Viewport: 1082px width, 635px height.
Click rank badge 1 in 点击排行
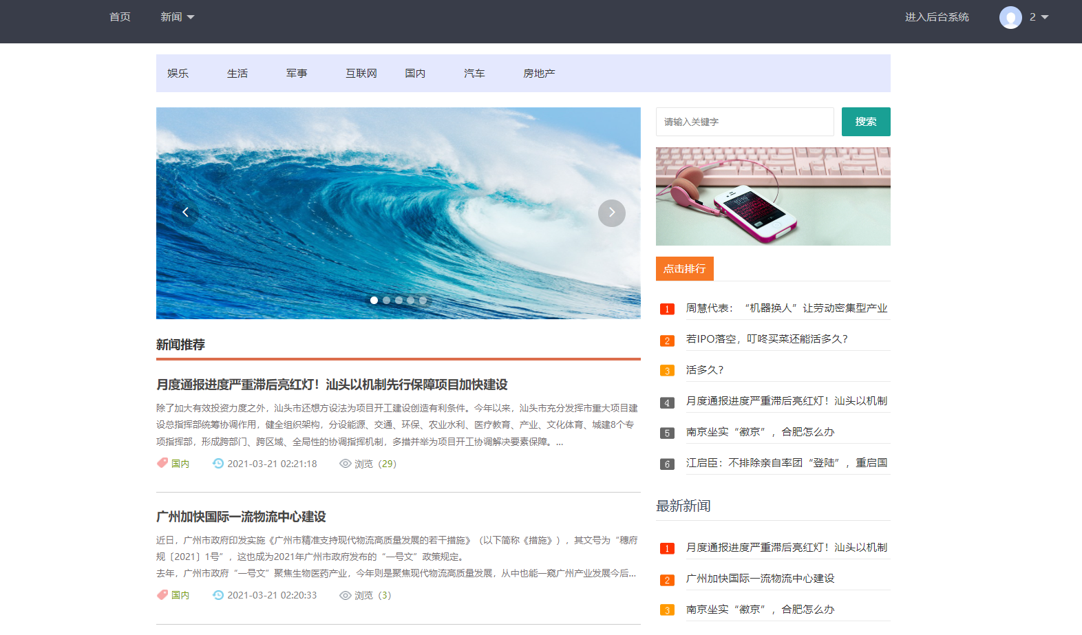[667, 309]
